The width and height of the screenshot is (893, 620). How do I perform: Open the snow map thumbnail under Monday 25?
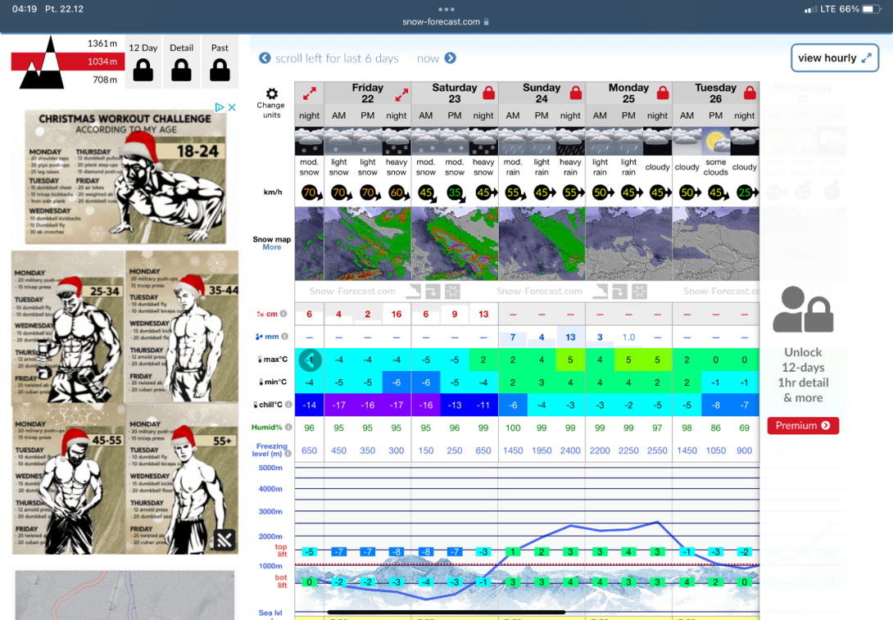628,244
